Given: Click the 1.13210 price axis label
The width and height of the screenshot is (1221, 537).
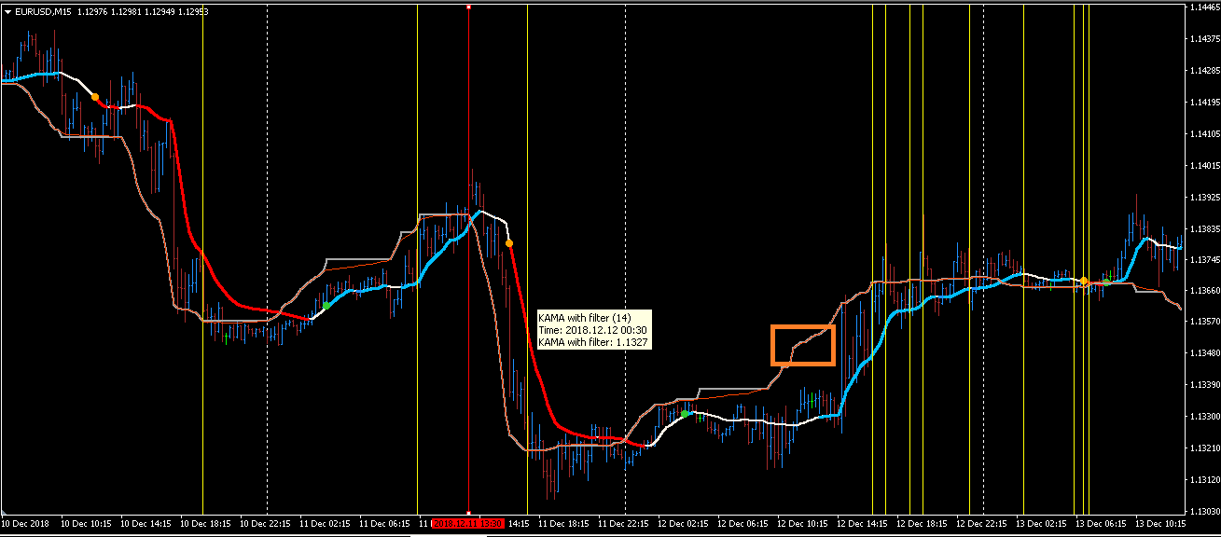Looking at the screenshot, I should [1204, 448].
